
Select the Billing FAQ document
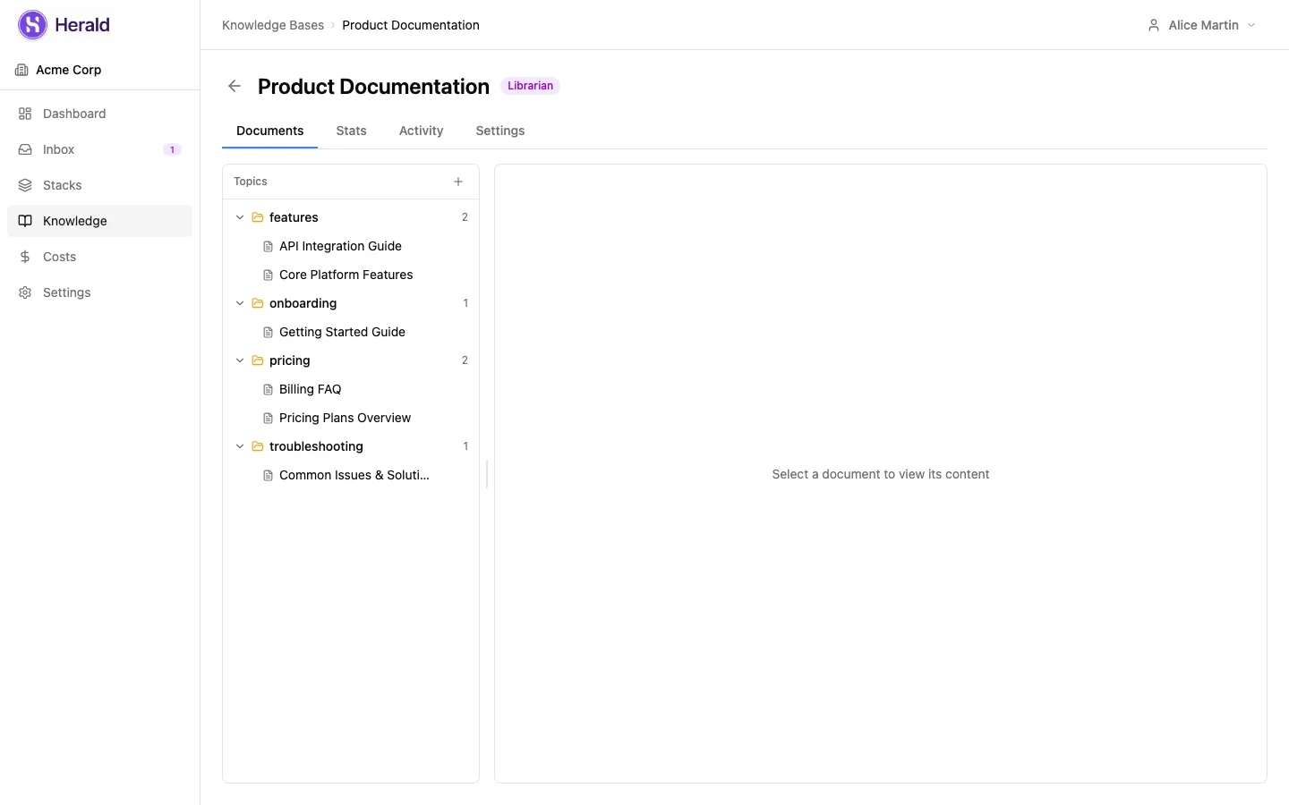tap(310, 389)
